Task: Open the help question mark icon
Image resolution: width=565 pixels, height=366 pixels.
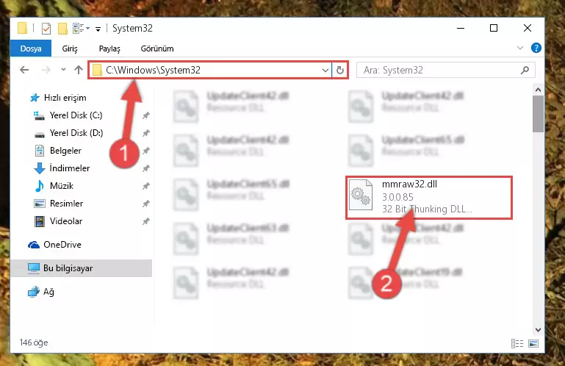Action: point(536,48)
